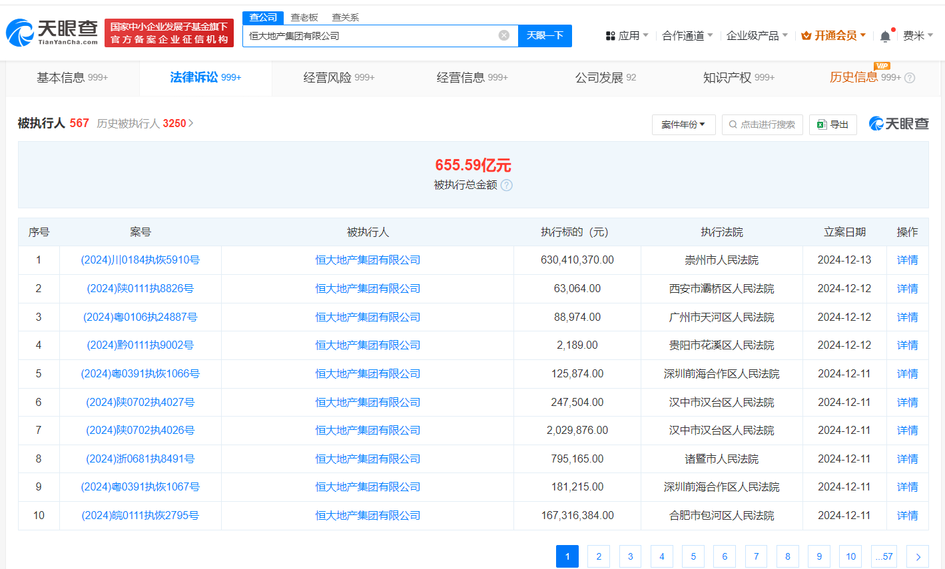Click the magnifier icon in 点击进行搜索
The height and width of the screenshot is (569, 945).
click(733, 124)
